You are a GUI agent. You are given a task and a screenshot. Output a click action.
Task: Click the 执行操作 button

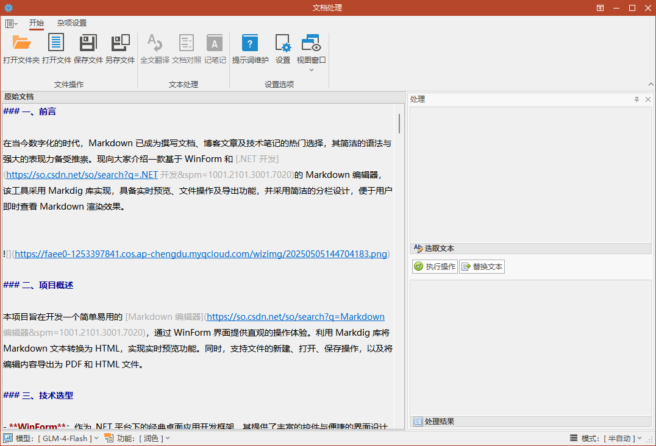coord(435,267)
